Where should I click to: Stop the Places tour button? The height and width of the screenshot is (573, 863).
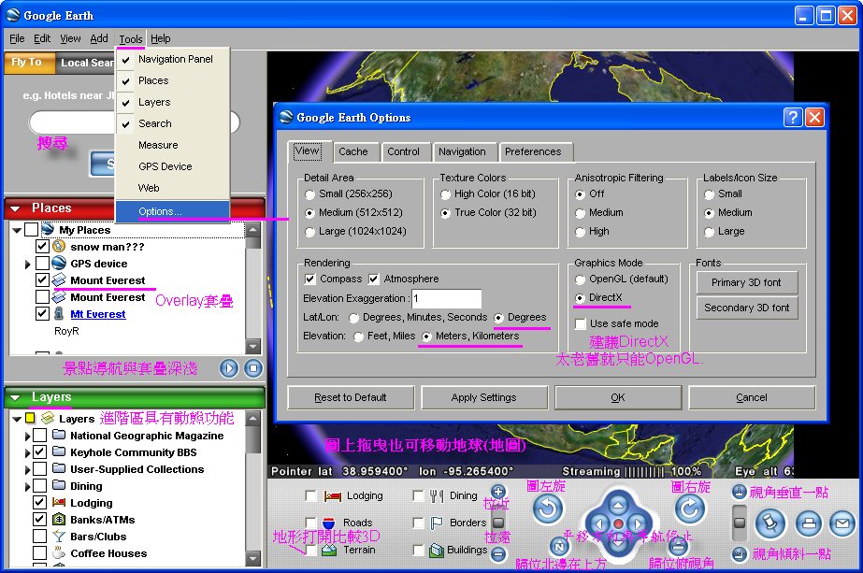(253, 368)
